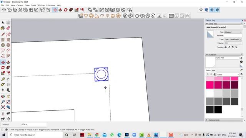246x138 pixels.
Task: Select the Walk footprints tool
Action: pos(3,119)
